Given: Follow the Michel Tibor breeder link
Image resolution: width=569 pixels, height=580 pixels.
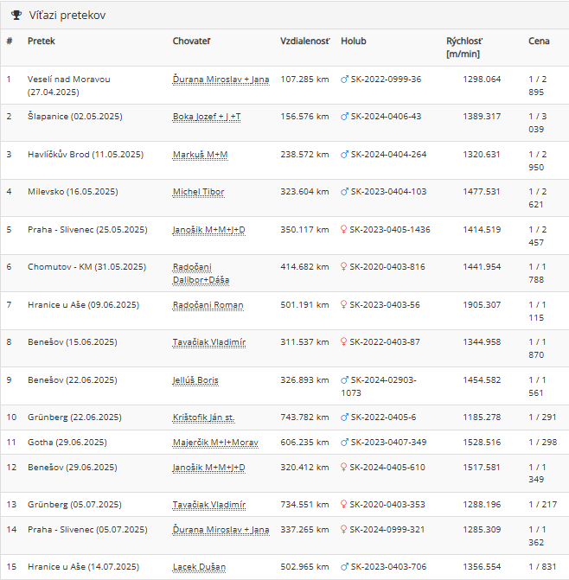Looking at the screenshot, I should point(198,192).
